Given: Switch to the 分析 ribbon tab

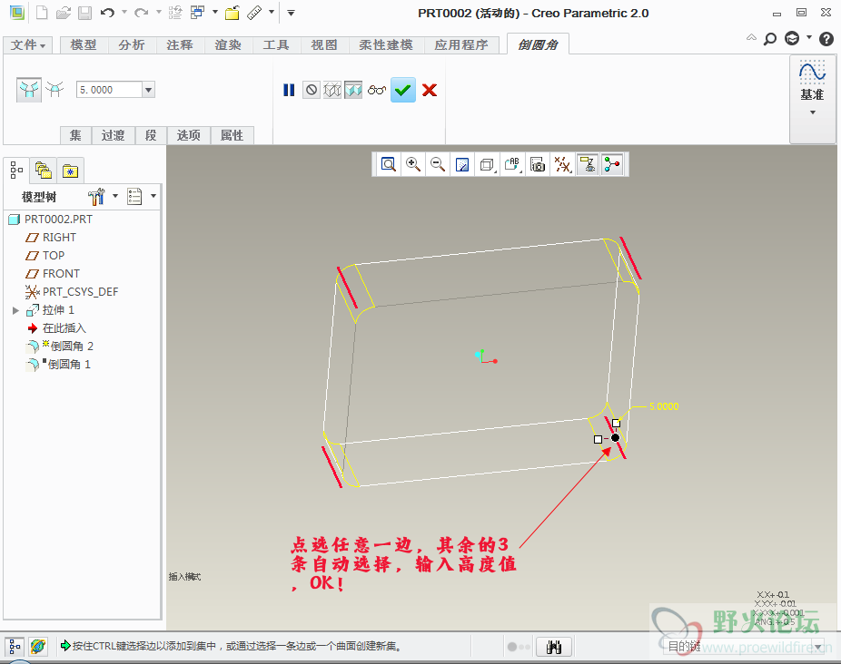Looking at the screenshot, I should click(x=132, y=45).
